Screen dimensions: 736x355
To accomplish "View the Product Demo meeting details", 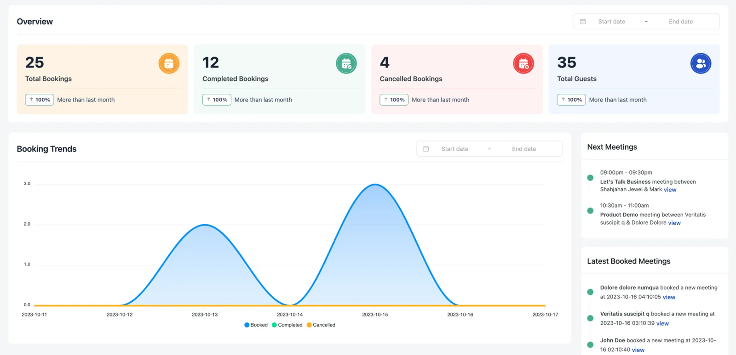I will coord(674,223).
